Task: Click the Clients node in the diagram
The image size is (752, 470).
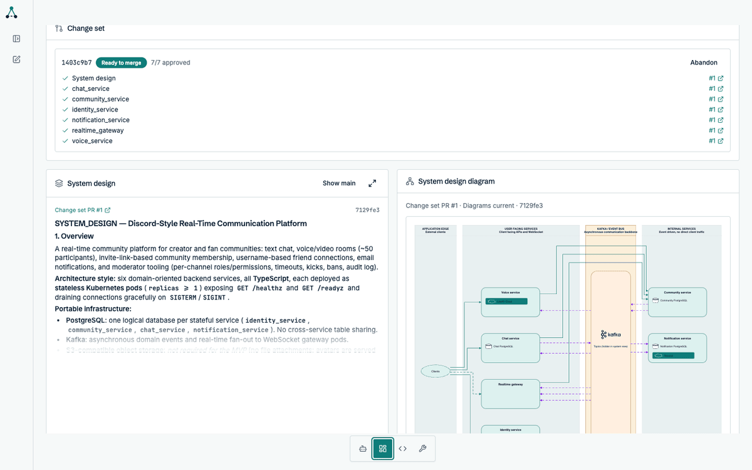Action: 436,371
